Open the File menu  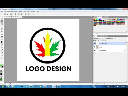[2, 11]
